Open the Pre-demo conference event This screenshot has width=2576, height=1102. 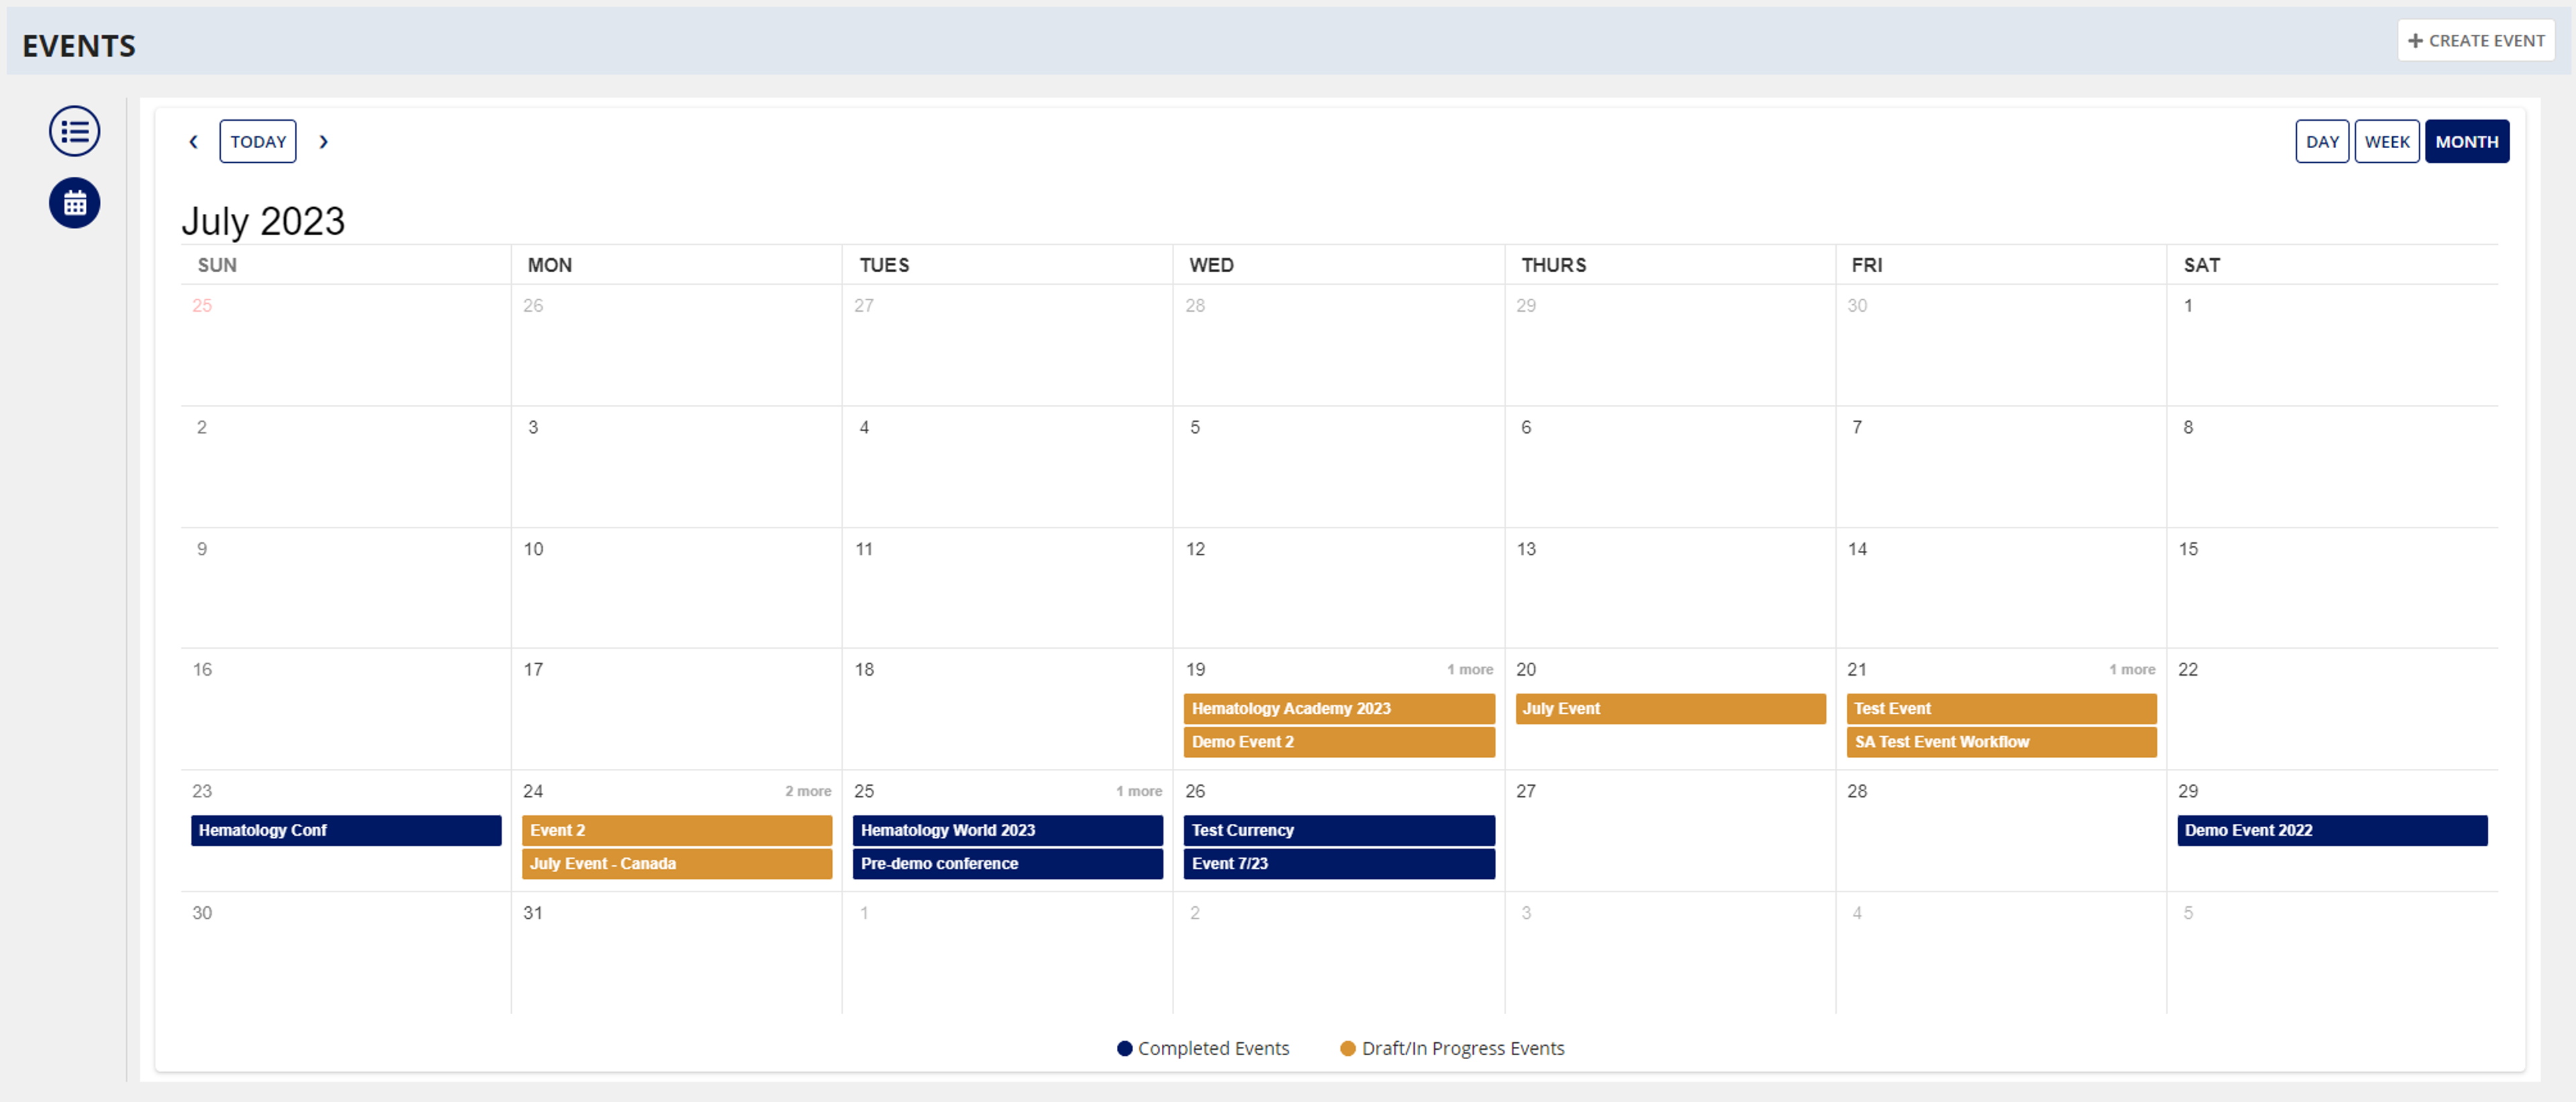click(x=1007, y=863)
